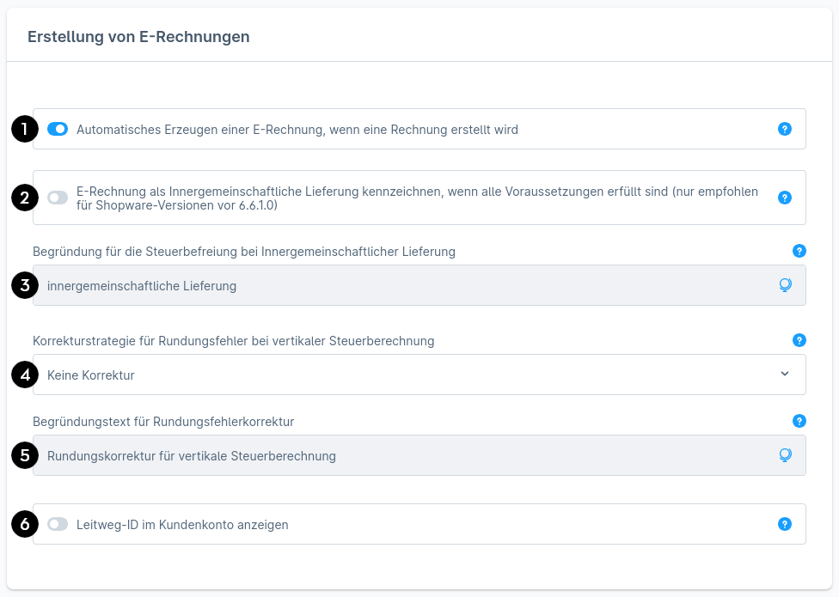Click inheritance icon in Rundungskorrektur text field

coord(785,455)
